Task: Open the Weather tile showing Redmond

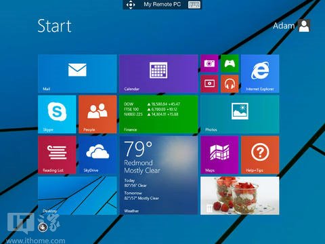Action: [158, 175]
